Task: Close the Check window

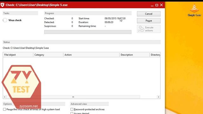Action: tap(161, 5)
